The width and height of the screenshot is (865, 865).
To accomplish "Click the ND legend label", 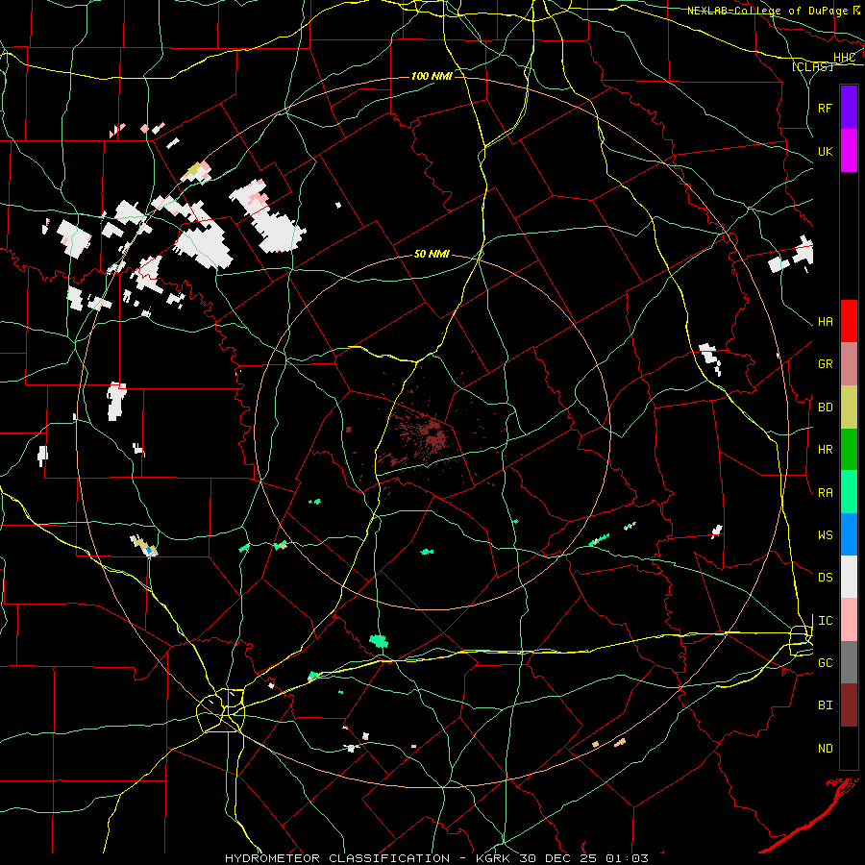I will [825, 749].
